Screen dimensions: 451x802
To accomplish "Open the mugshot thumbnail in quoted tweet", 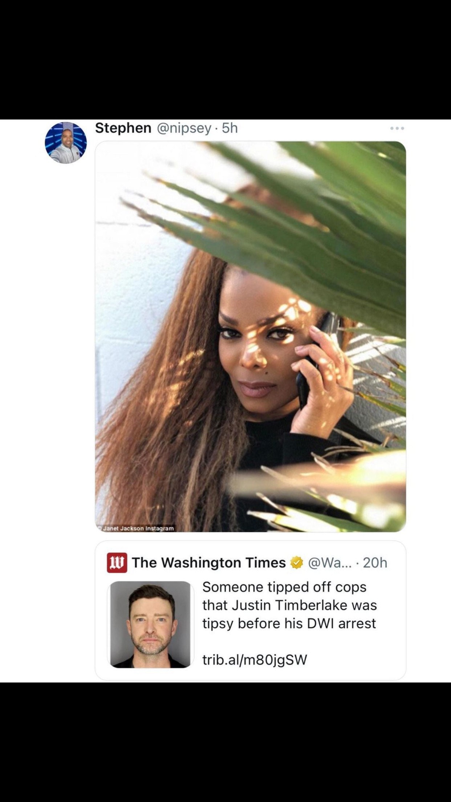I will (150, 624).
